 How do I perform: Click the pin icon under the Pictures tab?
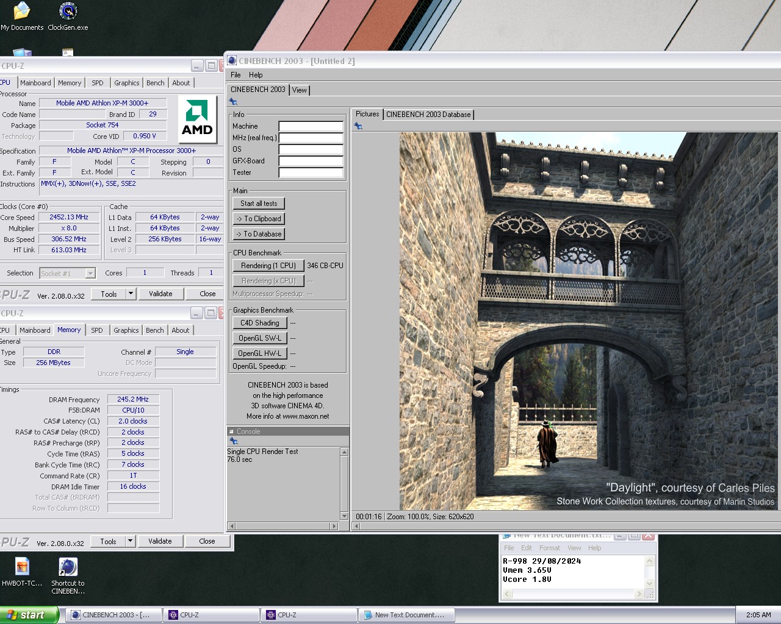tap(358, 126)
